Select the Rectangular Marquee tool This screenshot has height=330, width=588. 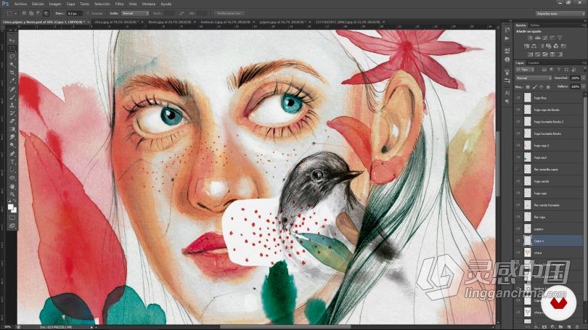click(x=12, y=49)
